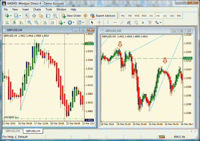This screenshot has width=200, height=141.
Task: Open the Strategy Tester icon
Action: point(55,16)
